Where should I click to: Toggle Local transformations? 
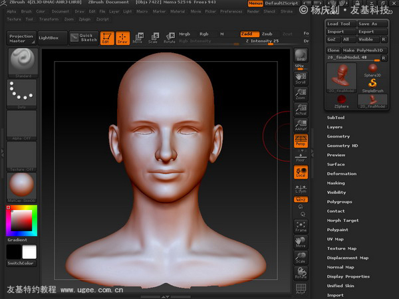[x=301, y=172]
